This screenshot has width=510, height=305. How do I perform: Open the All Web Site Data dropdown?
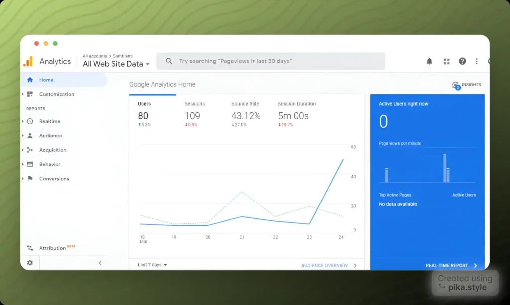[x=116, y=64]
